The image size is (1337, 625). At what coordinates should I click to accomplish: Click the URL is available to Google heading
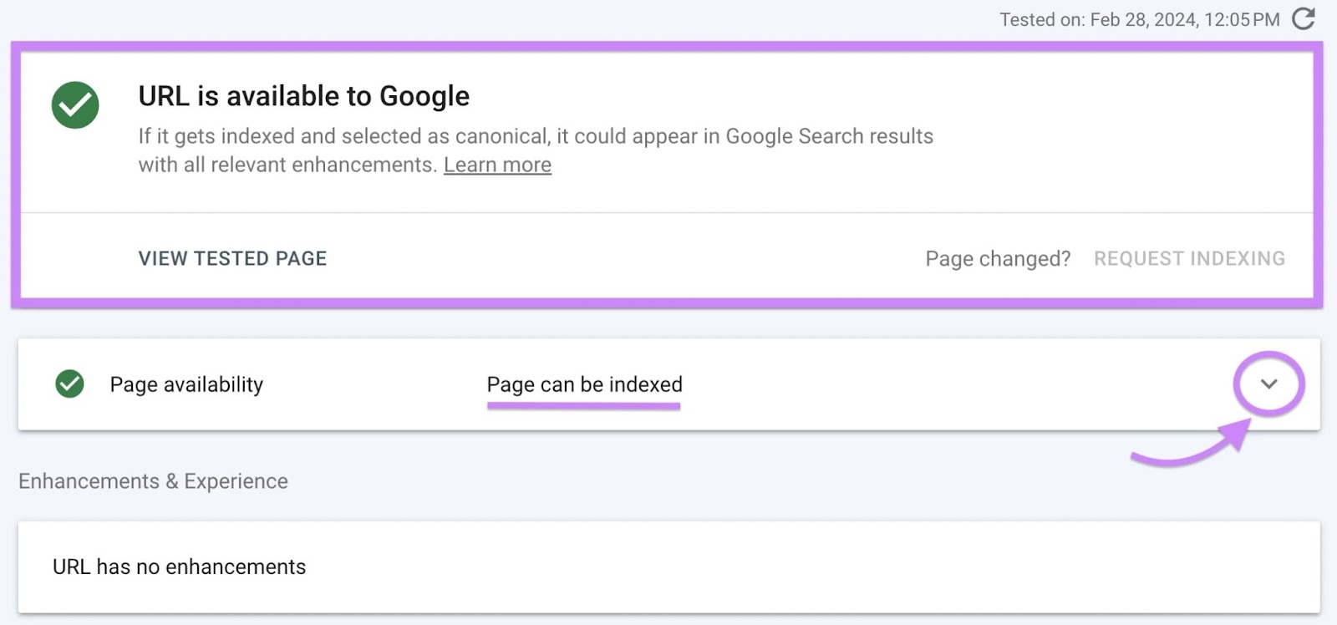[x=303, y=95]
